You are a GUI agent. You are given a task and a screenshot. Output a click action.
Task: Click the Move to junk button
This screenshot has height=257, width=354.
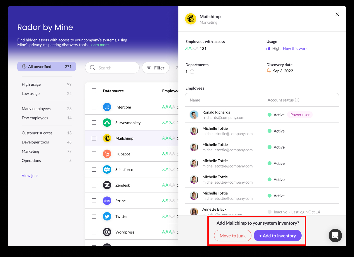click(x=232, y=236)
